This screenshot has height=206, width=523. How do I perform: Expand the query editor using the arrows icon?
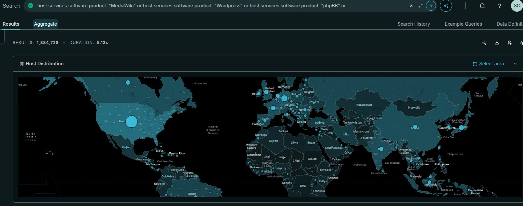[421, 6]
